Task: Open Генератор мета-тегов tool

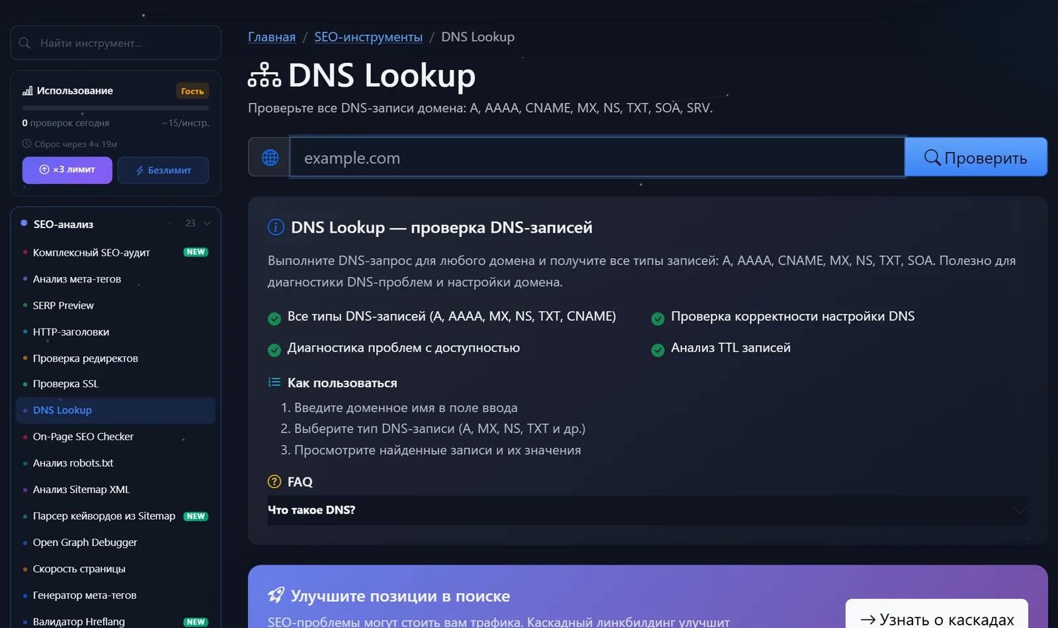Action: click(116, 596)
